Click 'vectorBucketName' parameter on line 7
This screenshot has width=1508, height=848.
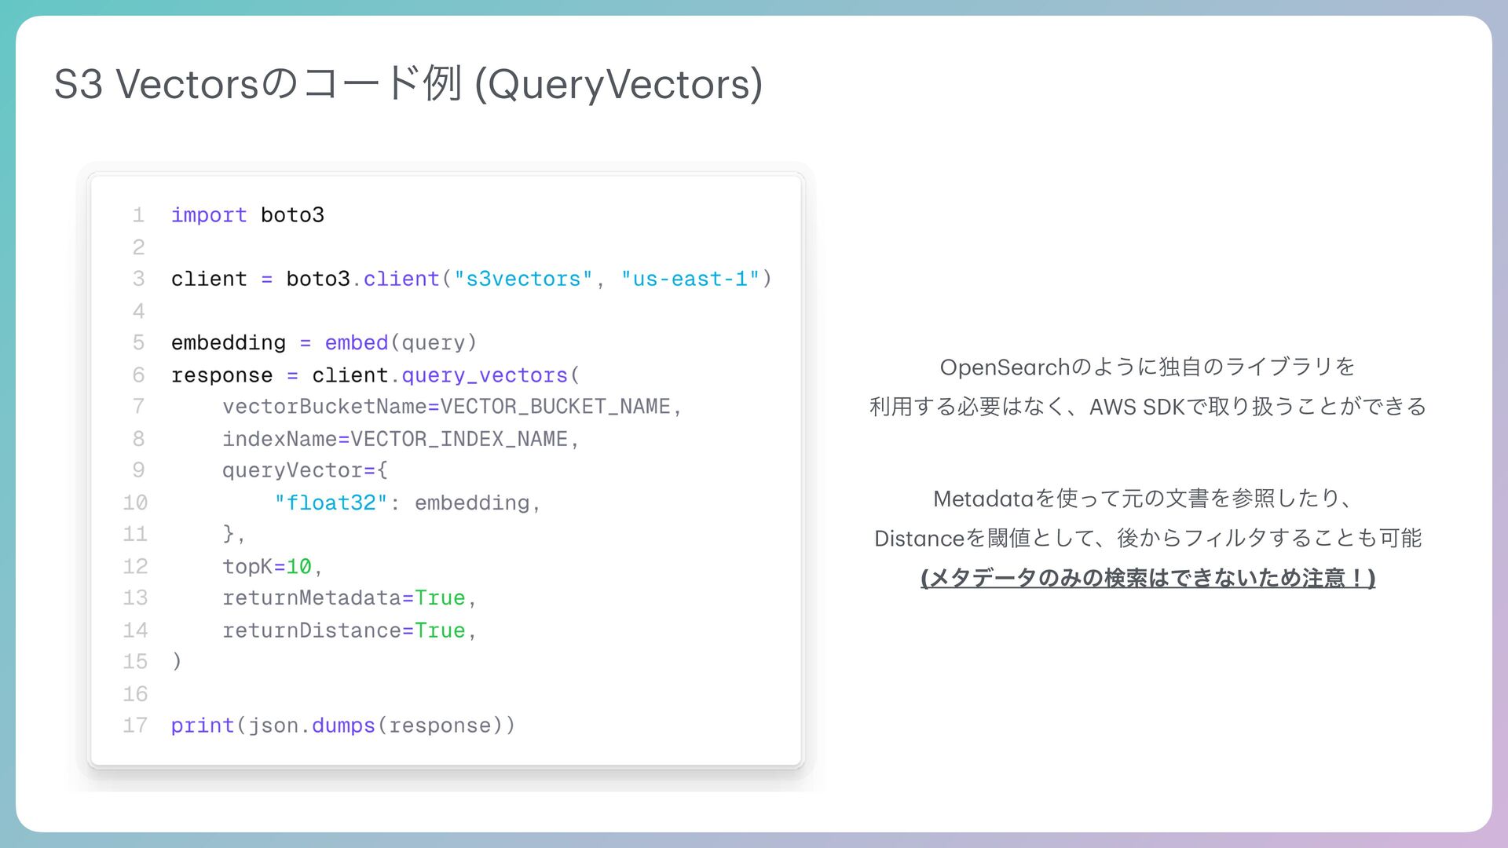[x=324, y=407]
